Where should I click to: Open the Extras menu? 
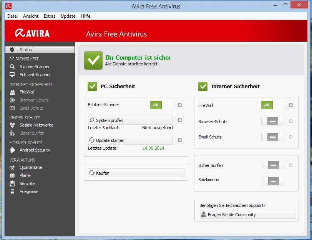50,16
